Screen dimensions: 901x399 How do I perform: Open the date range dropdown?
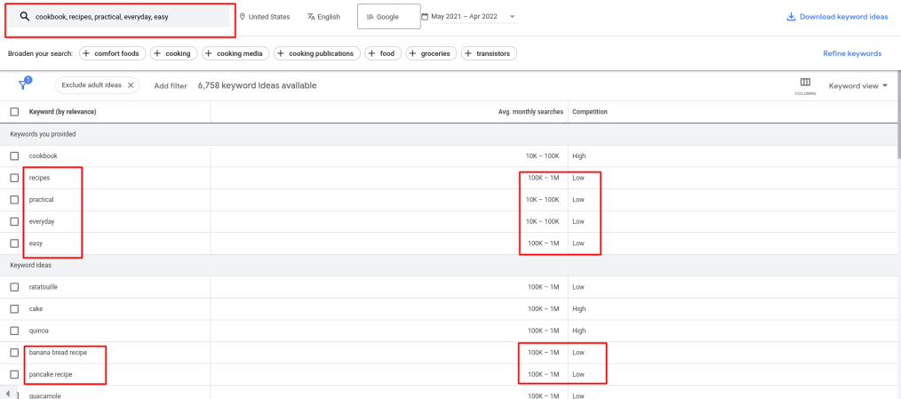coord(469,17)
